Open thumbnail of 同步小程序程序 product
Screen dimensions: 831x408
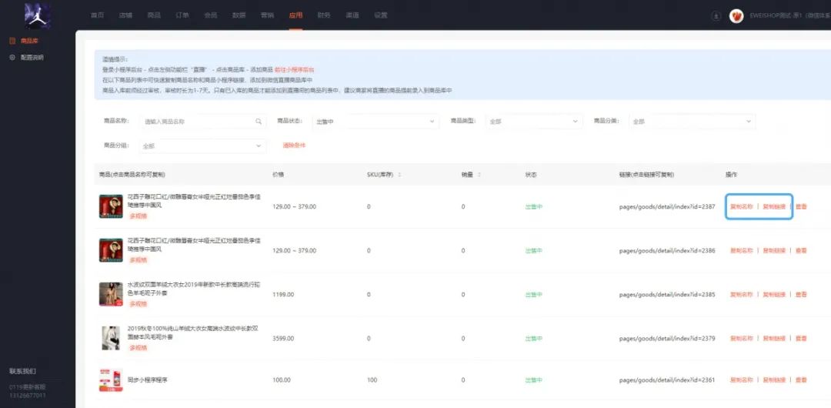pyautogui.click(x=111, y=380)
